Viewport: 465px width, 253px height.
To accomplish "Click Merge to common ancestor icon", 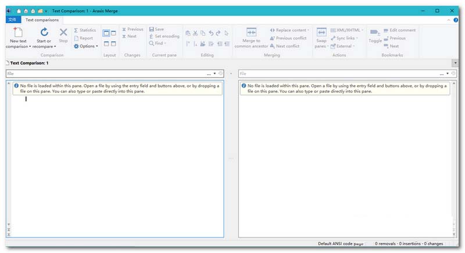I will [251, 32].
